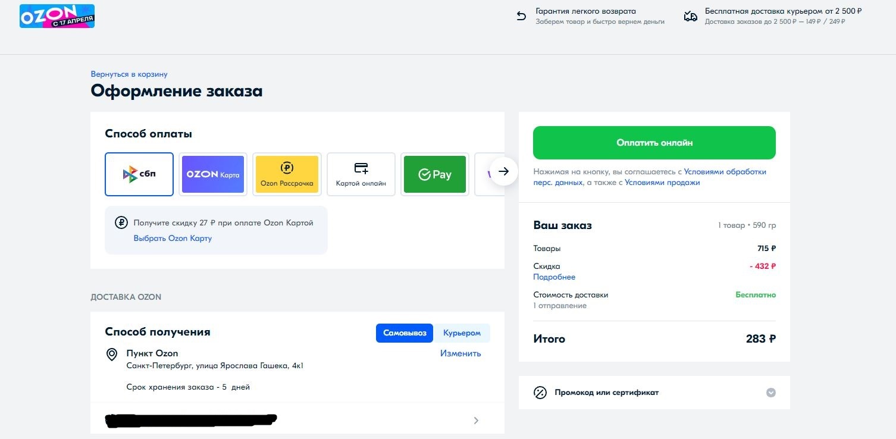The image size is (896, 439).
Task: Click the Гарантия легкого возврата text
Action: 586,11
